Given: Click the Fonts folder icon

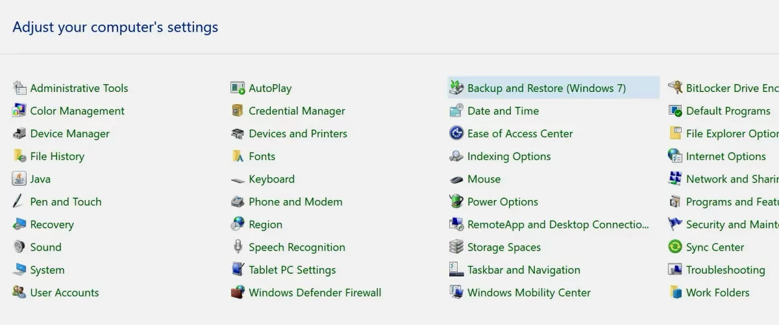Looking at the screenshot, I should (238, 156).
